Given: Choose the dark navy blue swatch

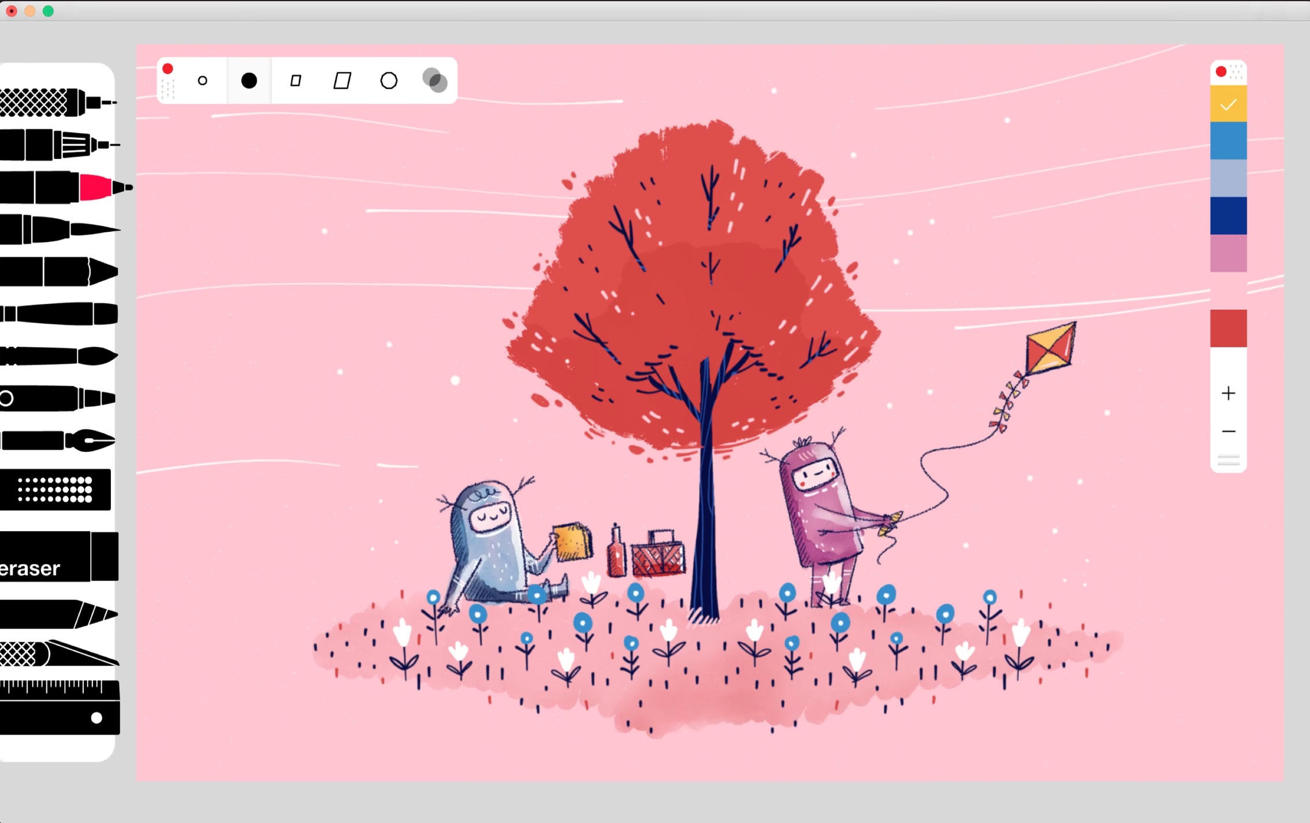Looking at the screenshot, I should point(1228,216).
